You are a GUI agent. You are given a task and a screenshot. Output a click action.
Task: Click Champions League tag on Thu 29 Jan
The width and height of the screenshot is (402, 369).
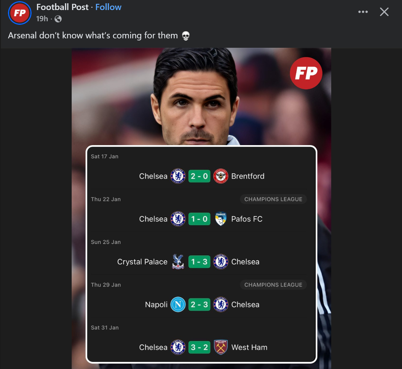[273, 285]
